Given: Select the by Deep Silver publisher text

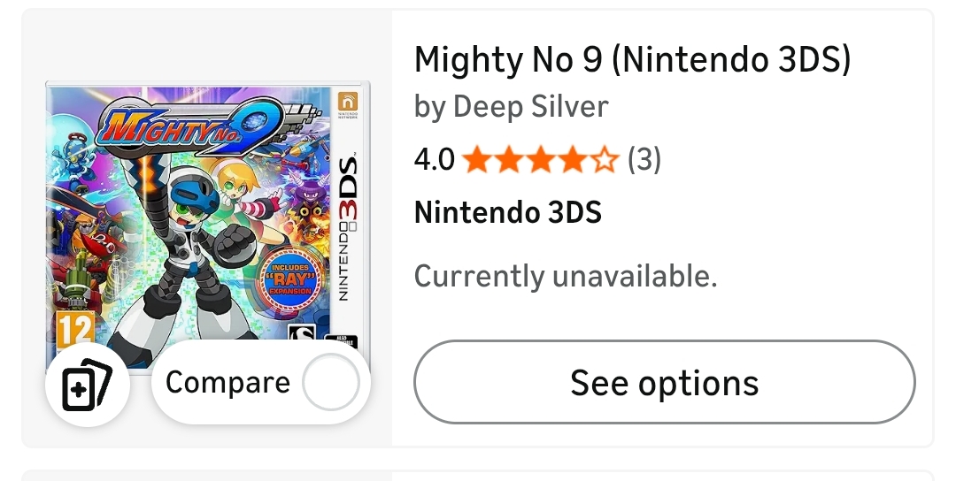Looking at the screenshot, I should point(511,107).
